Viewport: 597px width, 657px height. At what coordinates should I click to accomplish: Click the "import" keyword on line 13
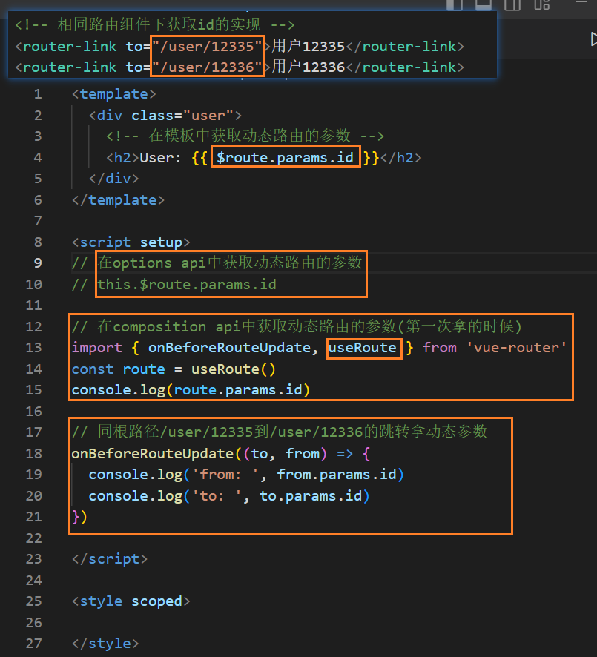tap(96, 348)
